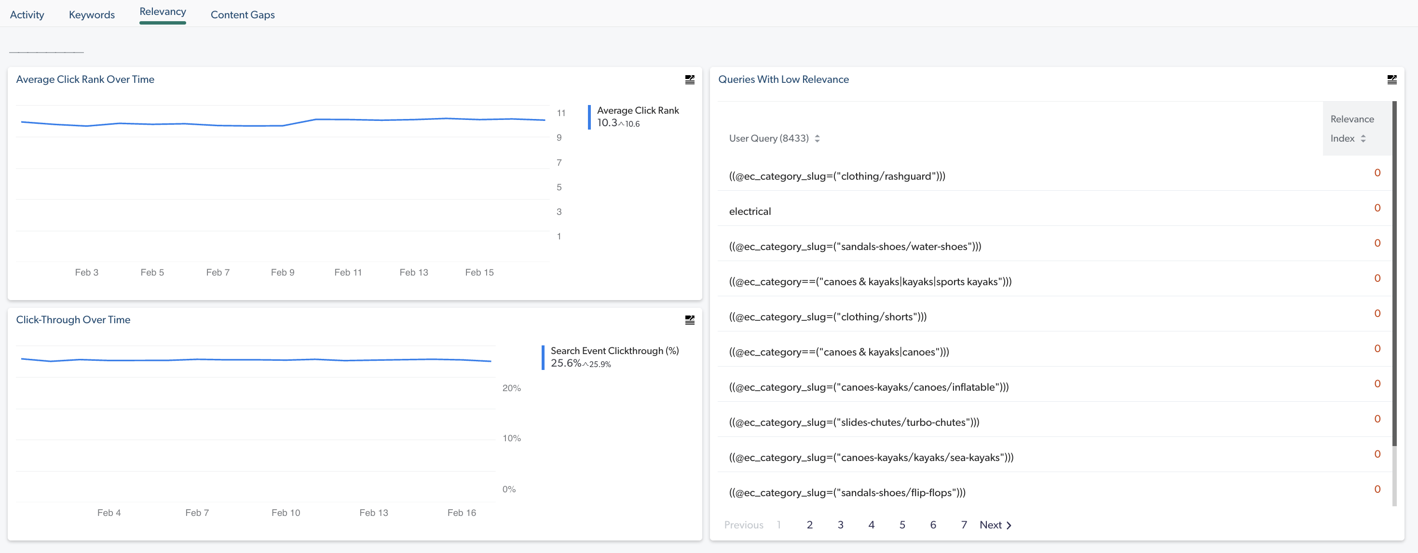Switch to the Activity tab
Screen dimensions: 1418x553
pyautogui.click(x=27, y=14)
